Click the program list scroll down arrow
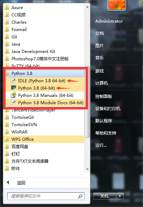Image resolution: width=143 pixels, height=207 pixels. tap(87, 169)
